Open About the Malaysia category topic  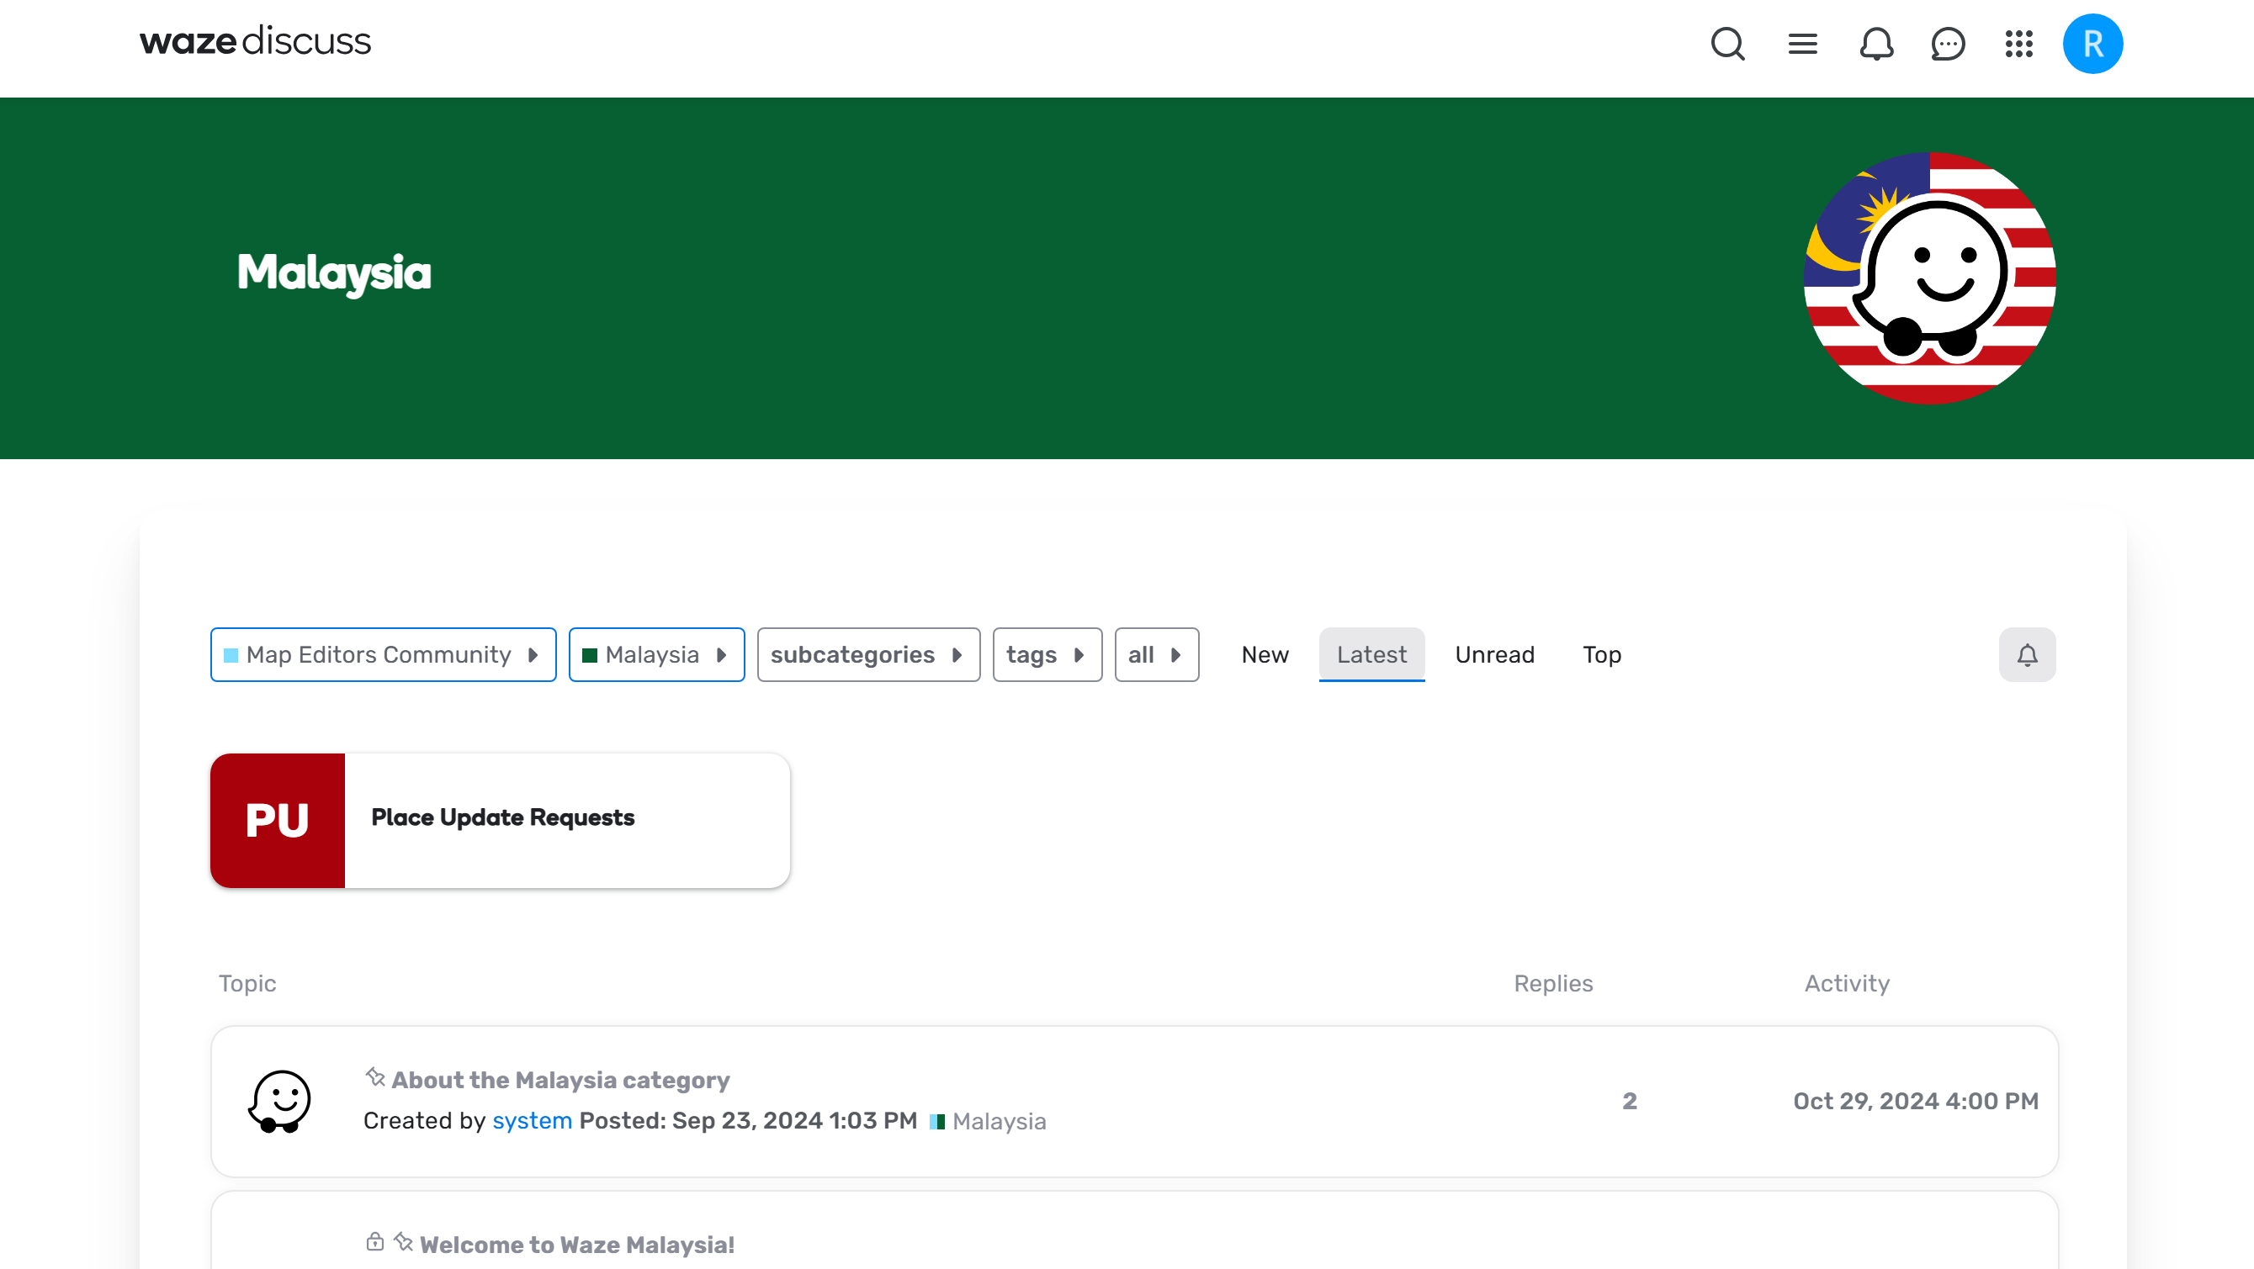(560, 1080)
